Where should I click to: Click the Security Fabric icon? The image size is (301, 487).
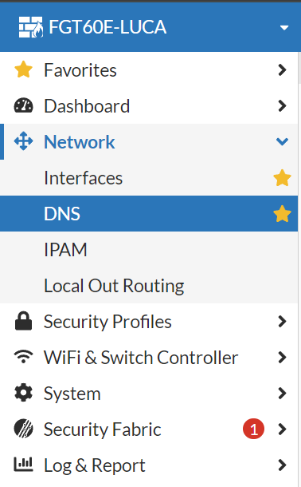click(24, 429)
